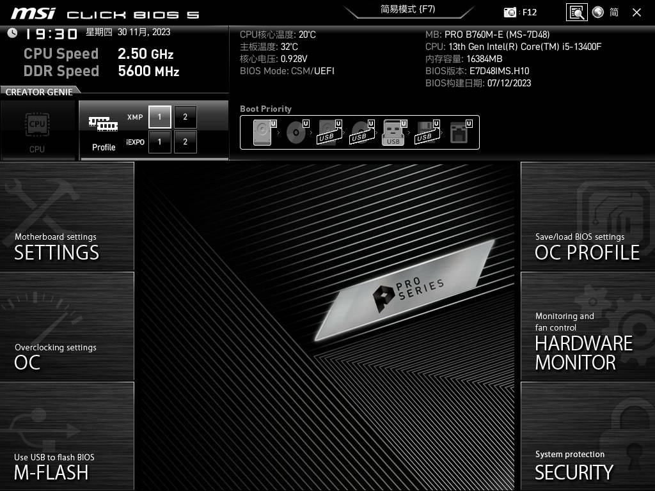Enable iEXPO profile 1
This screenshot has width=655, height=491.
pos(159,142)
